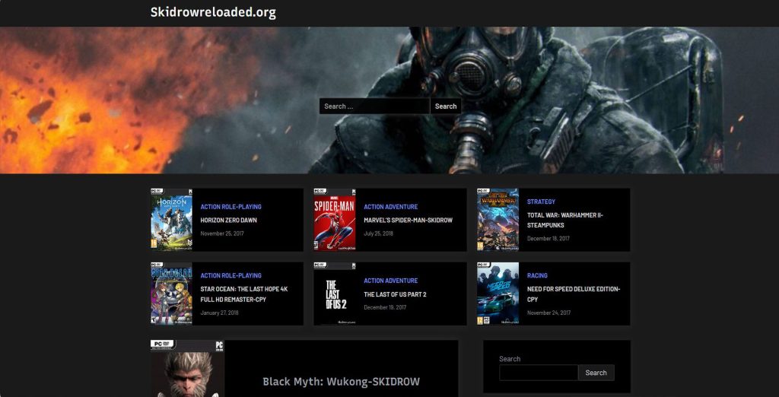Open Total War: Warhammer II-Steampunks title
Screen dimensions: 779x397
click(565, 220)
